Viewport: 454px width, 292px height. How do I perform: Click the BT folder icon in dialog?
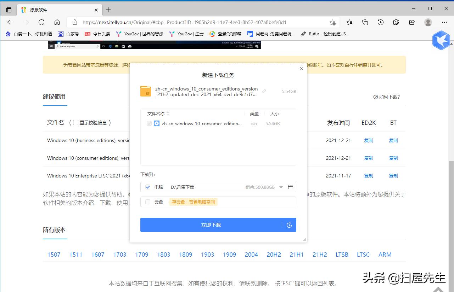click(x=146, y=91)
